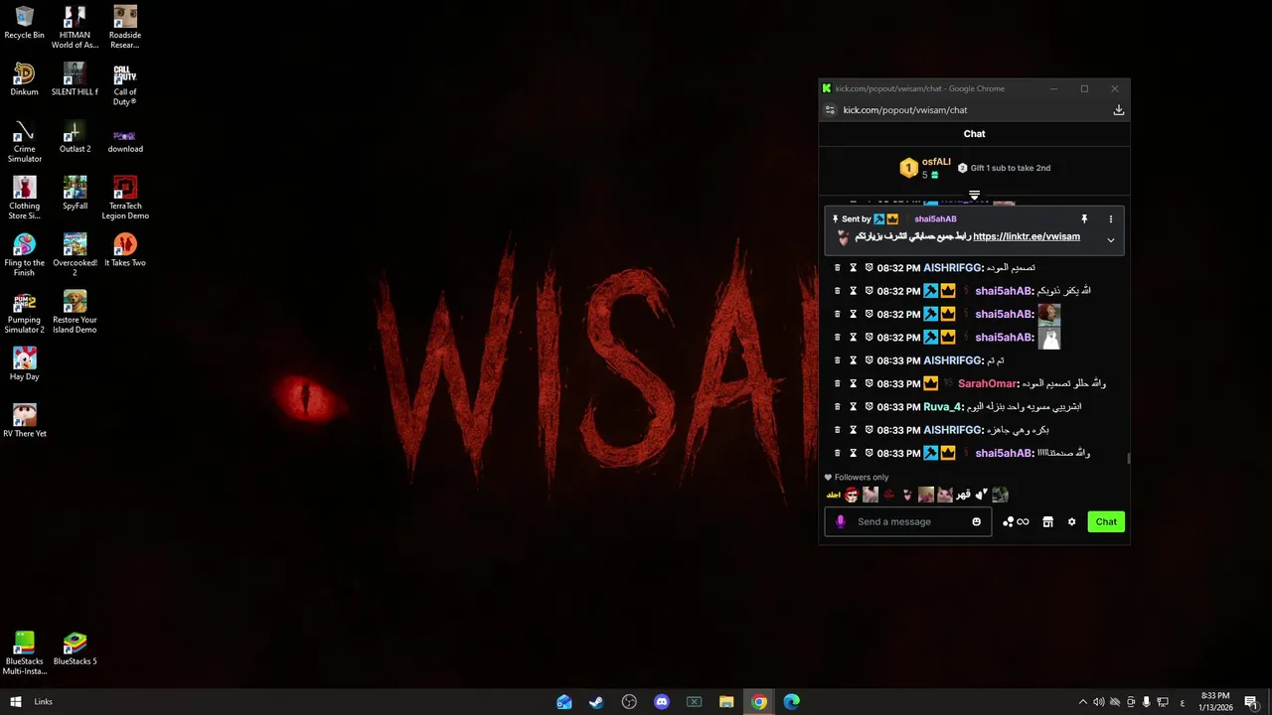
Task: Select BlueStacks 5 desktop icon
Action: [x=75, y=650]
